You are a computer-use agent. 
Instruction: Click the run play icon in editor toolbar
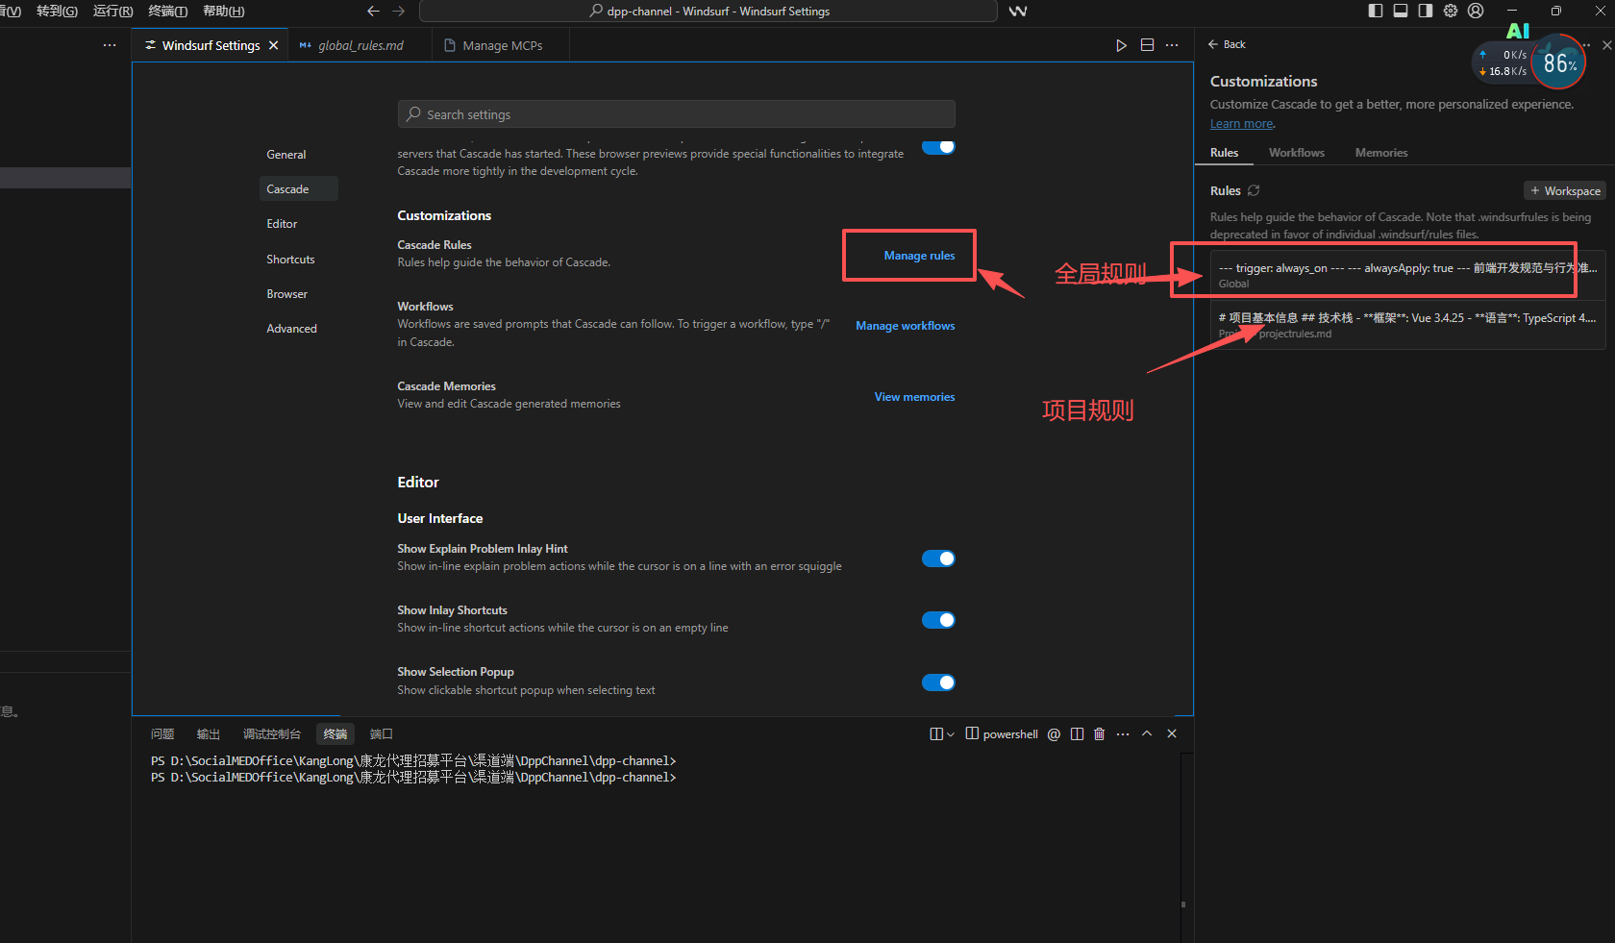1121,45
